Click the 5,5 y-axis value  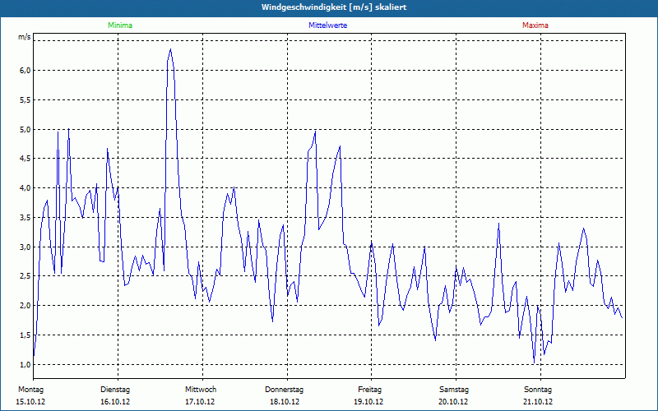(x=25, y=99)
